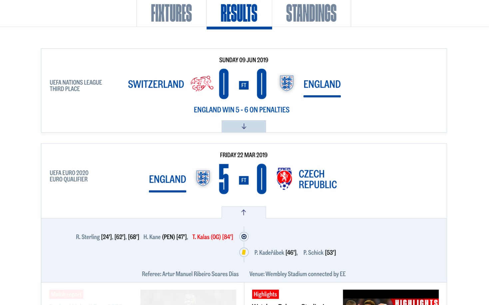The image size is (489, 305).
Task: Open the Fixtures tab
Action: (172, 13)
